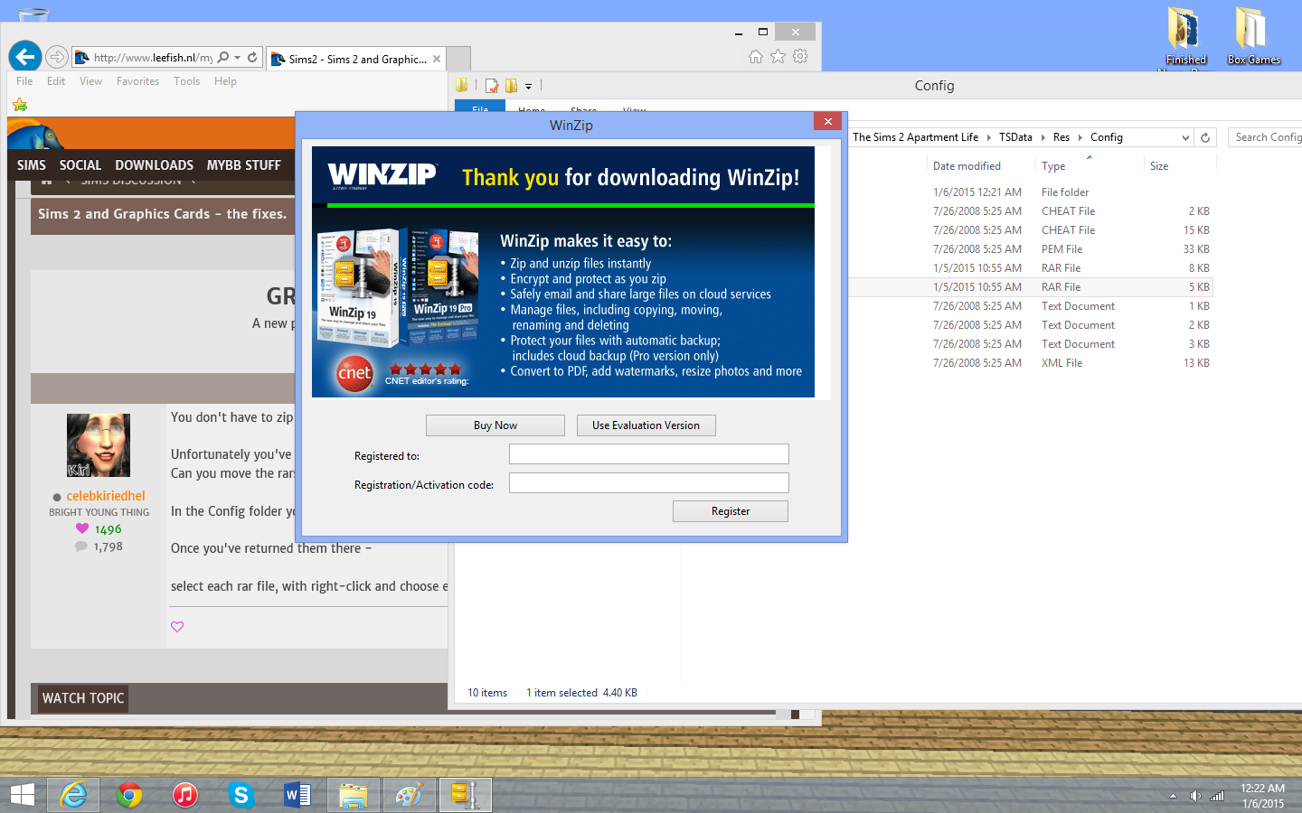Open the Favorites menu in Internet Explorer

[x=137, y=81]
